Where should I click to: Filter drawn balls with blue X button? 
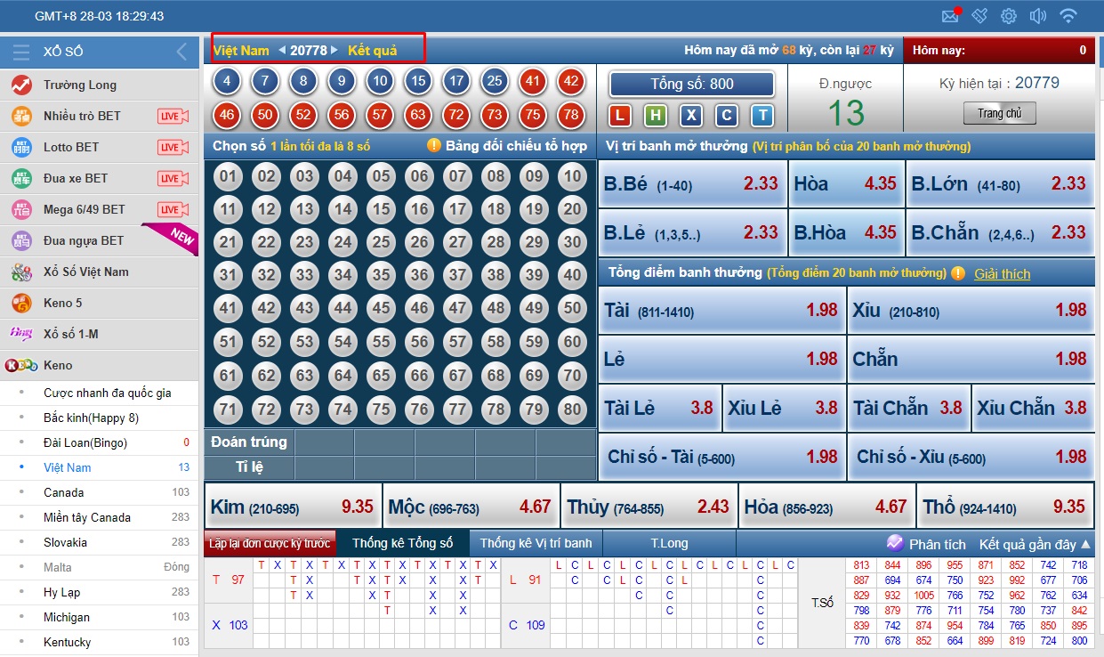(x=691, y=115)
